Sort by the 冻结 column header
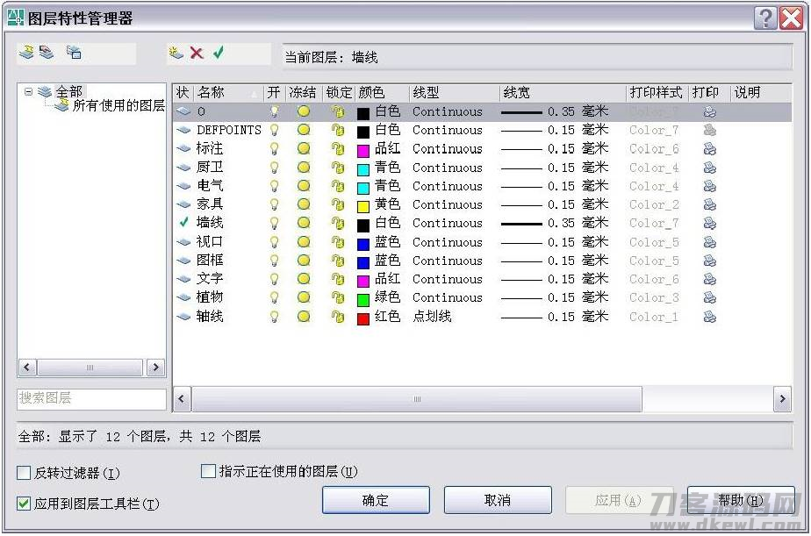This screenshot has width=811, height=536. (x=303, y=92)
